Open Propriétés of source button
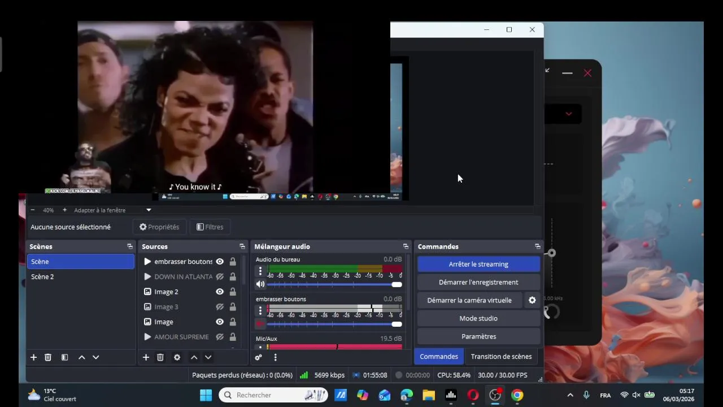This screenshot has height=407, width=723. click(159, 227)
